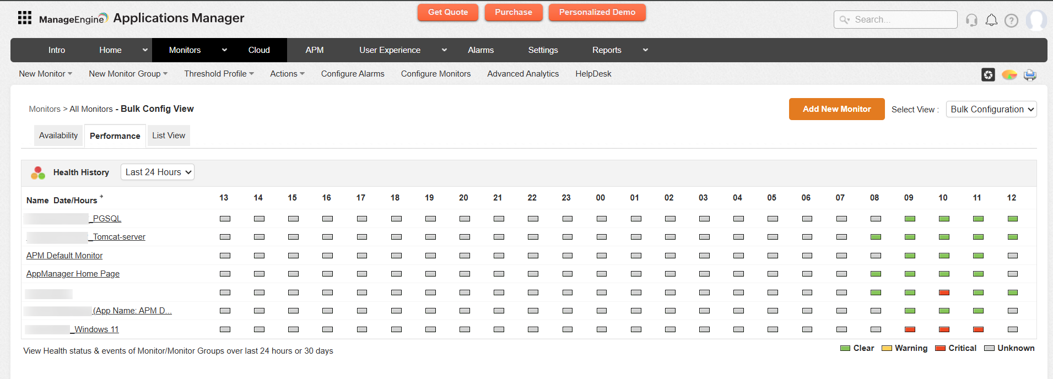Open the New Monitor Group dropdown
The width and height of the screenshot is (1053, 379).
128,74
